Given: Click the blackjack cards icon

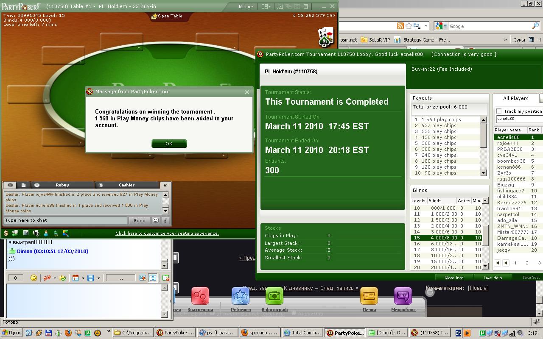Looking at the screenshot, I should [325, 37].
